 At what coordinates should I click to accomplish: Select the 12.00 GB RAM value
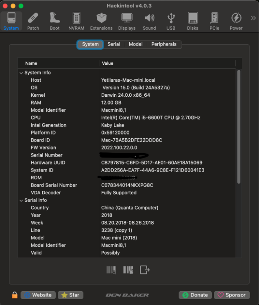[x=111, y=103]
